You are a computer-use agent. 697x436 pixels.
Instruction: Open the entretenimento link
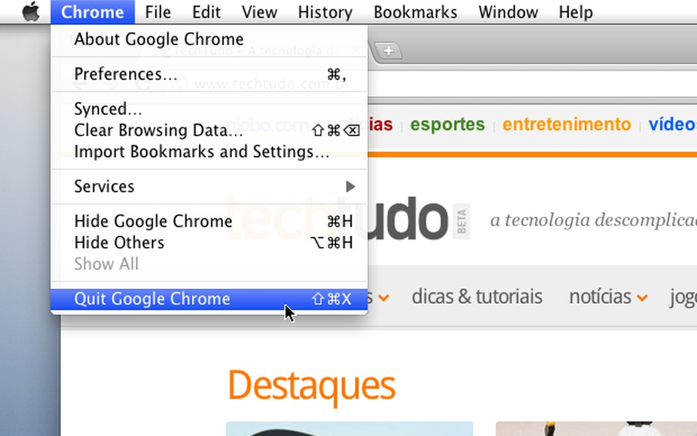(566, 124)
